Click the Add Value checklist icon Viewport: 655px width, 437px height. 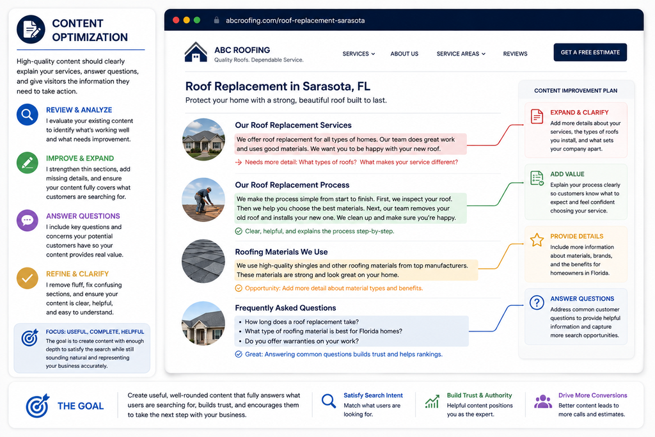[x=537, y=178]
